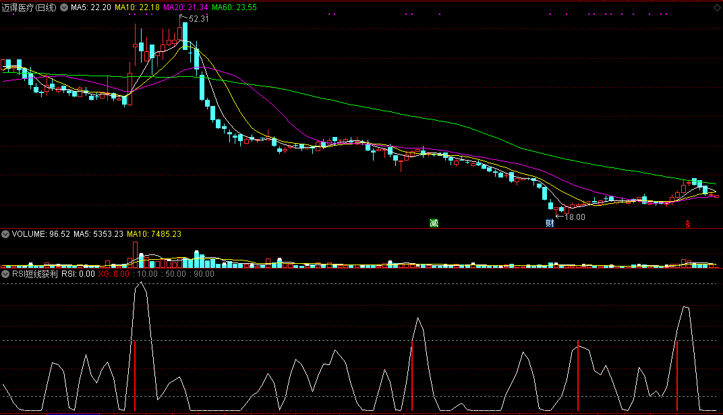Select the 迈得医疗(日线) stock title
The height and width of the screenshot is (415, 723).
pos(29,7)
